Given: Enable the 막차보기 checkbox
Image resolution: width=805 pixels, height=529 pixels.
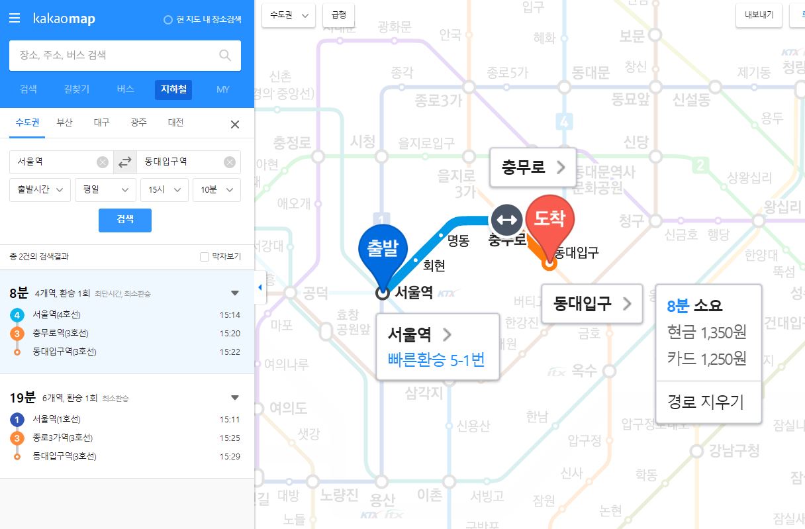Looking at the screenshot, I should [205, 256].
